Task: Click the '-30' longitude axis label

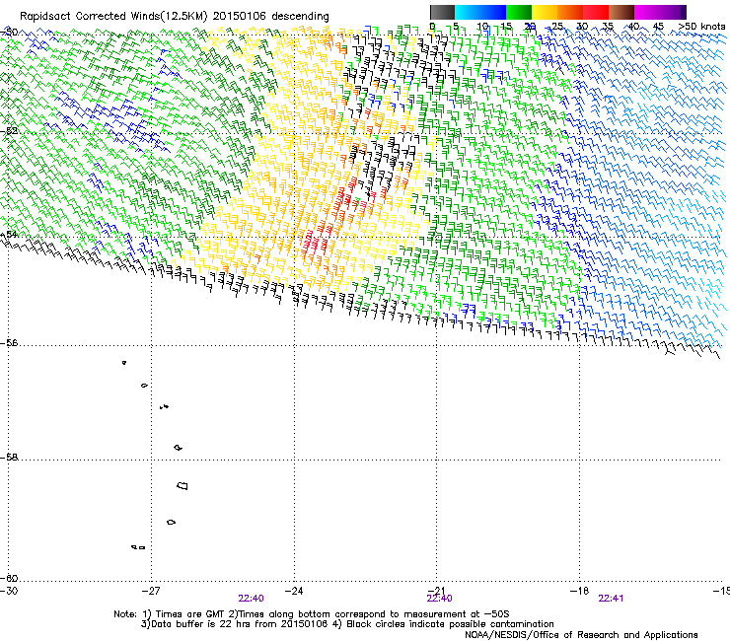Action: (x=9, y=591)
